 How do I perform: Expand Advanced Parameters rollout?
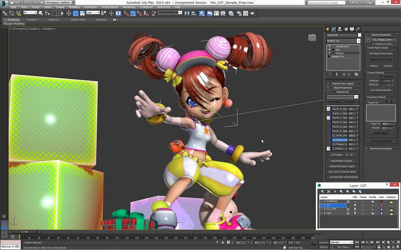(380, 148)
